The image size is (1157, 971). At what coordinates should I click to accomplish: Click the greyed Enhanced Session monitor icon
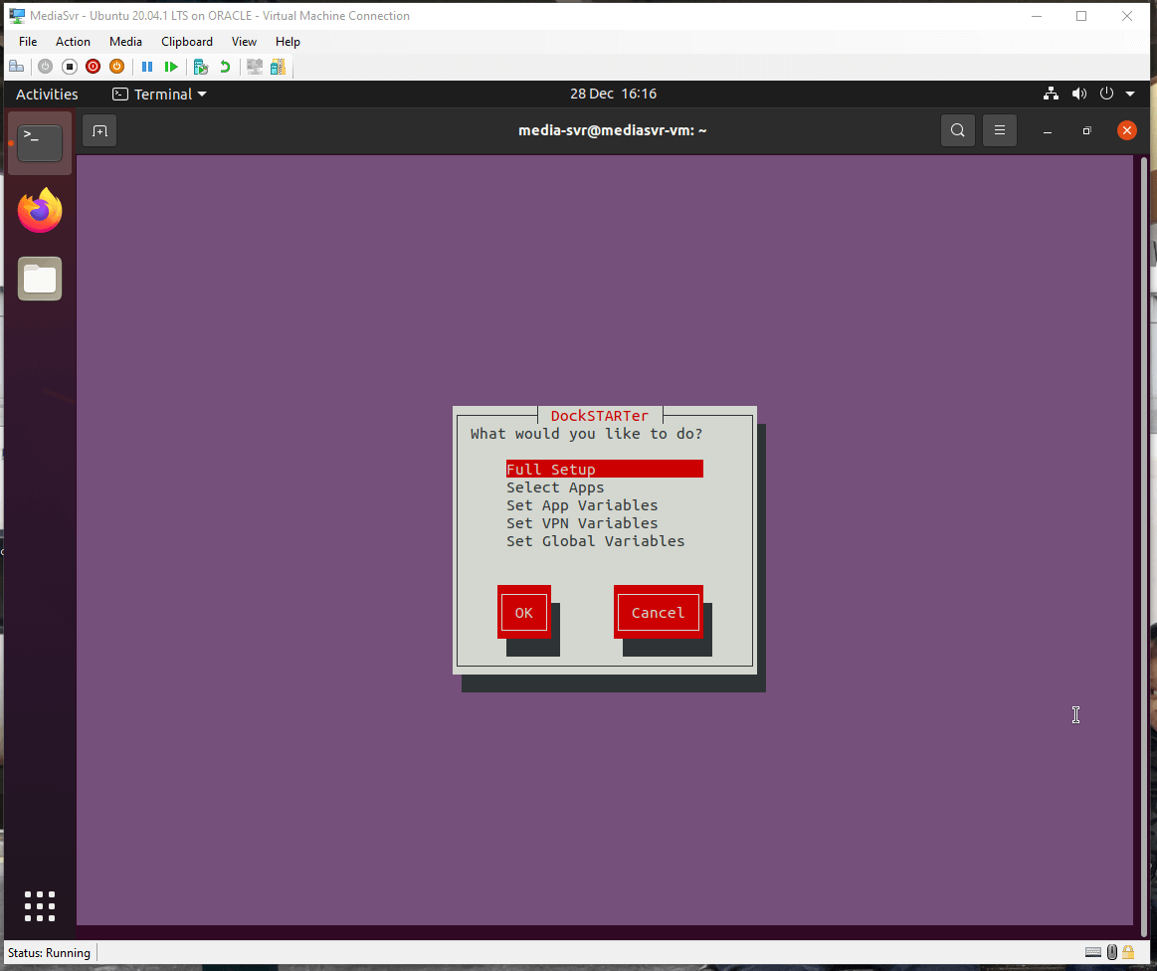click(x=255, y=67)
